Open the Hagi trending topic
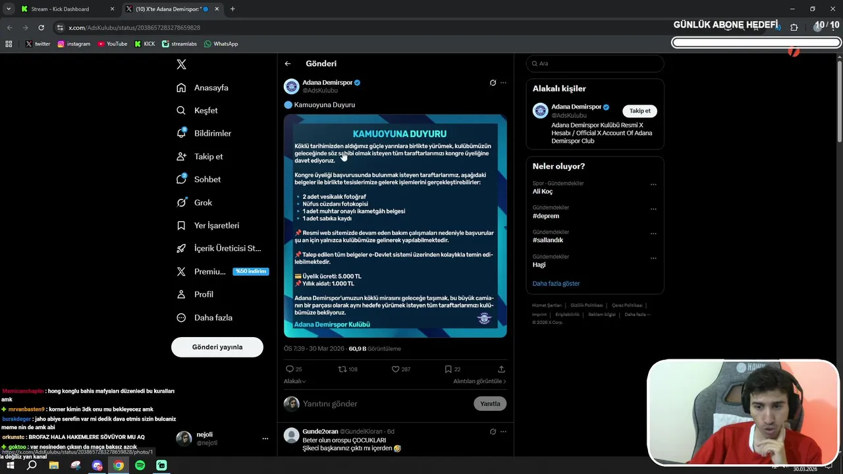 (x=539, y=265)
